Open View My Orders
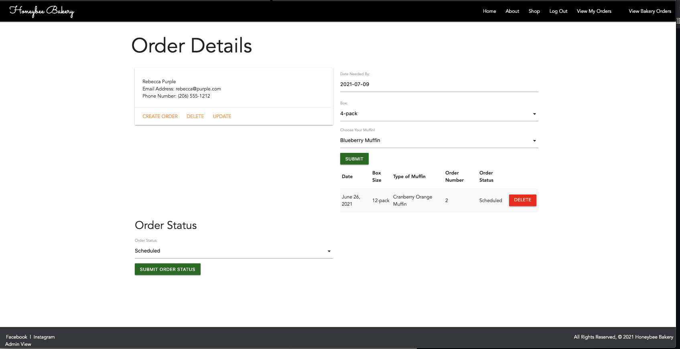The image size is (680, 349). point(594,11)
